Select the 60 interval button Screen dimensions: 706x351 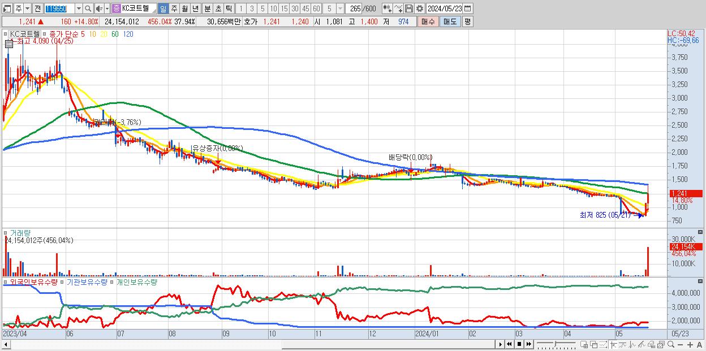(x=316, y=8)
